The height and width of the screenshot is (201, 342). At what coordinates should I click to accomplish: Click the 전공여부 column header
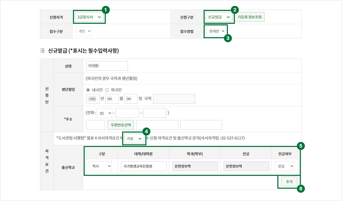click(x=285, y=154)
